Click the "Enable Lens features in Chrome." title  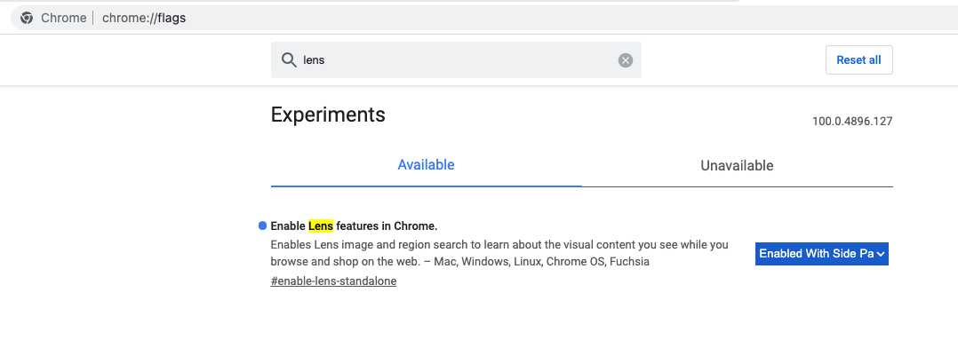click(x=354, y=225)
